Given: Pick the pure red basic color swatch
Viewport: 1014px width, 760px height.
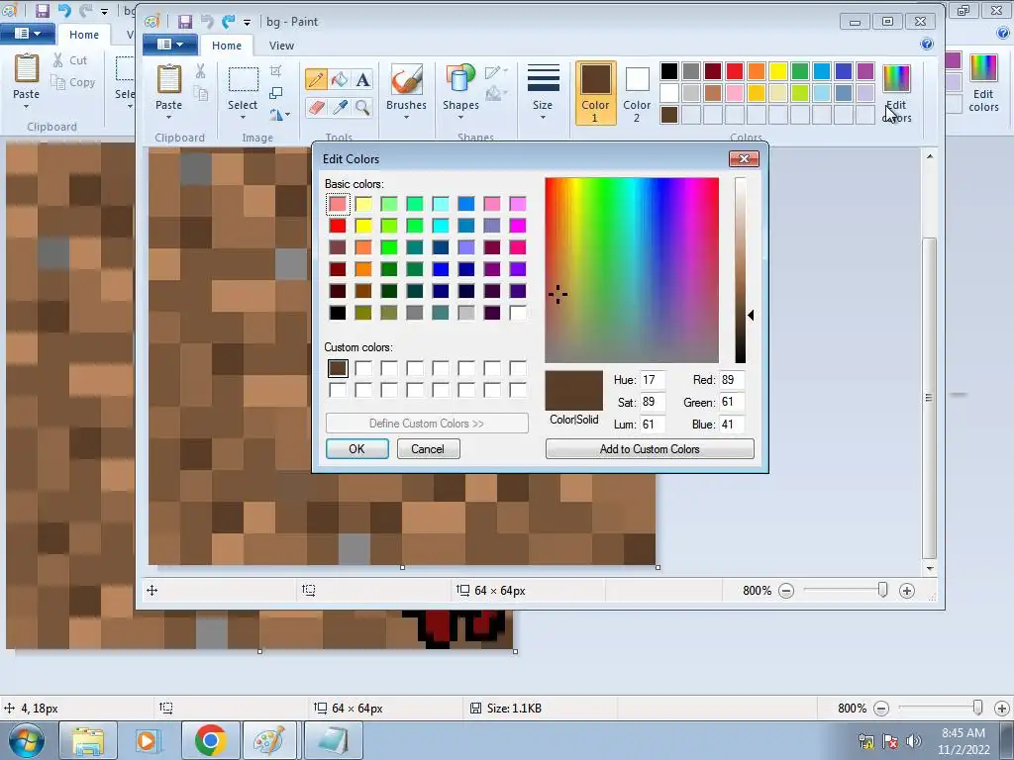Looking at the screenshot, I should click(338, 226).
